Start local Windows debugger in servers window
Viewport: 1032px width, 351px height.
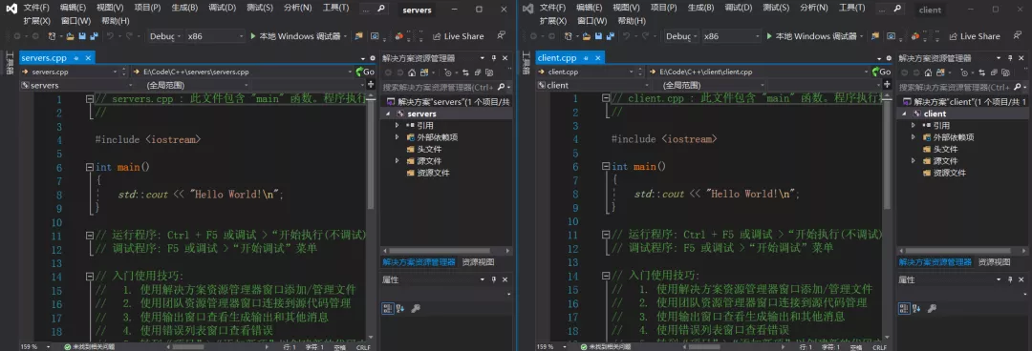click(x=295, y=36)
